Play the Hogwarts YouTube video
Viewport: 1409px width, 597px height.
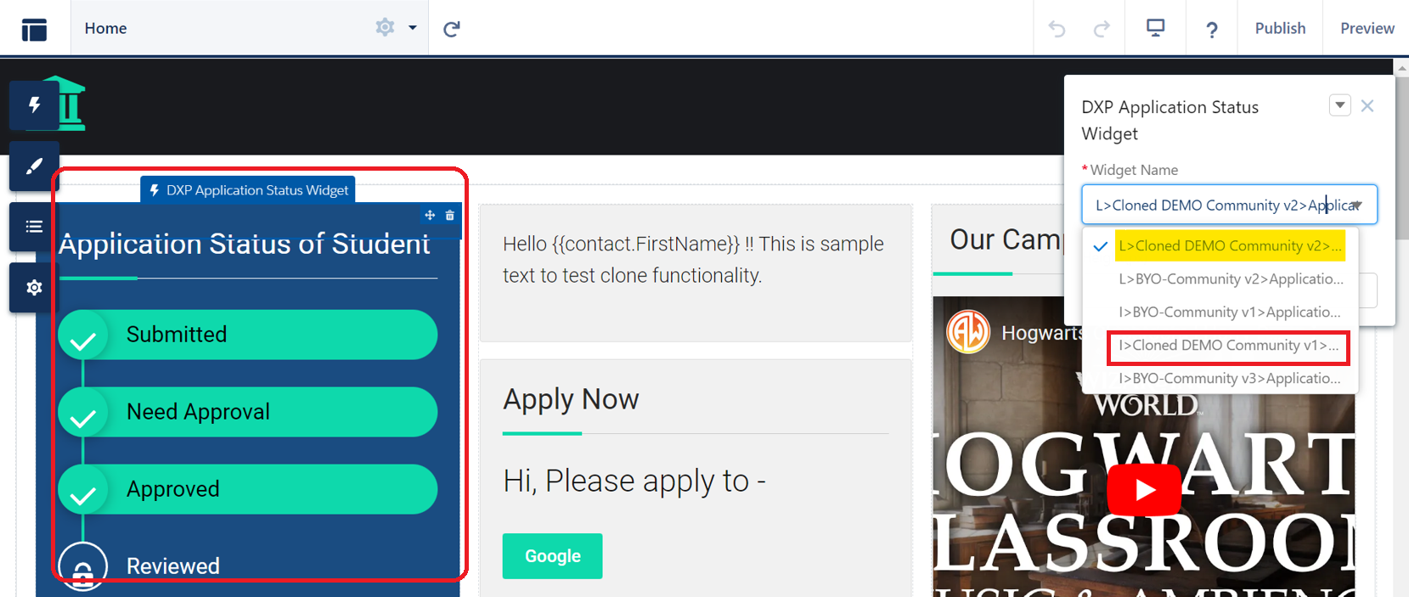click(1143, 490)
